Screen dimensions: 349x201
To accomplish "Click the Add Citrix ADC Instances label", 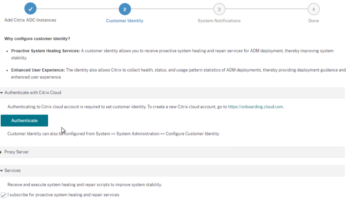I will pyautogui.click(x=30, y=20).
